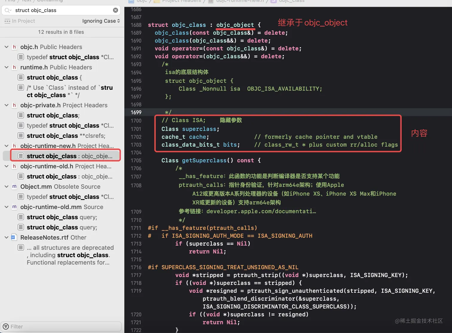Click the '12 results in 8 files' summary

(61, 32)
